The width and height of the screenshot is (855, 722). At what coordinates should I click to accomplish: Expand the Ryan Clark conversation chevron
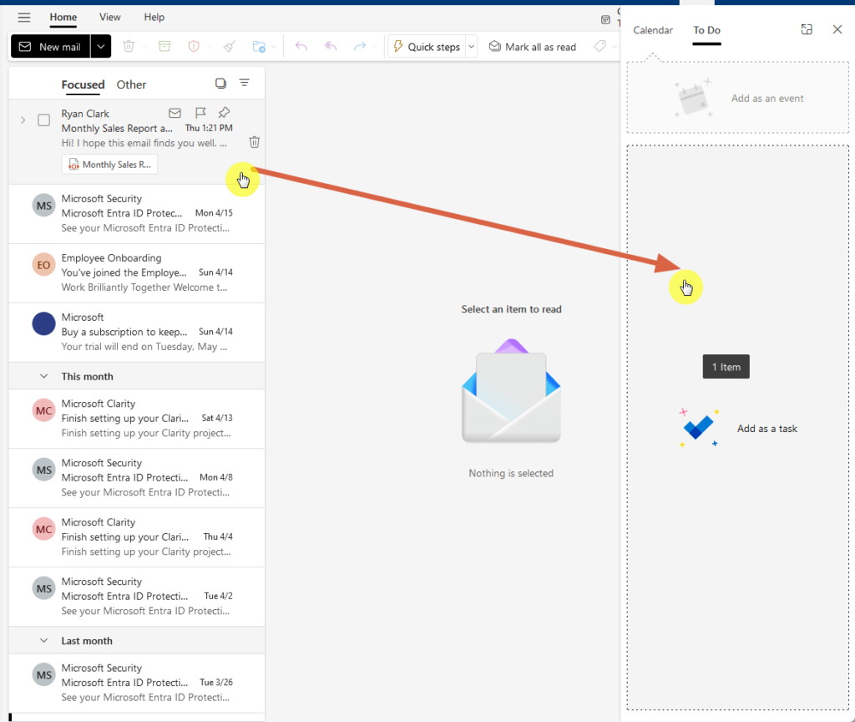coord(23,120)
